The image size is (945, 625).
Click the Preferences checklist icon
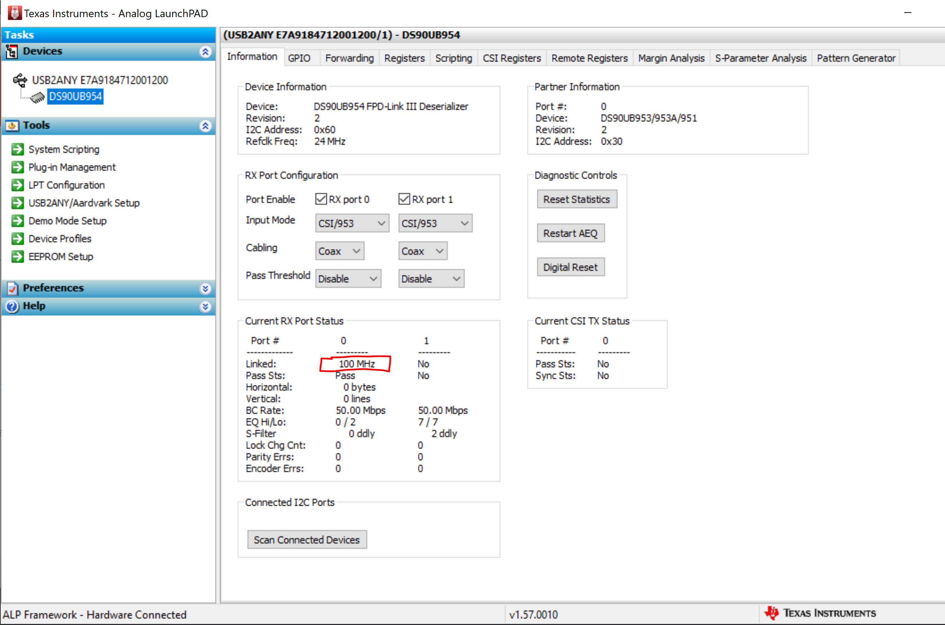point(13,288)
